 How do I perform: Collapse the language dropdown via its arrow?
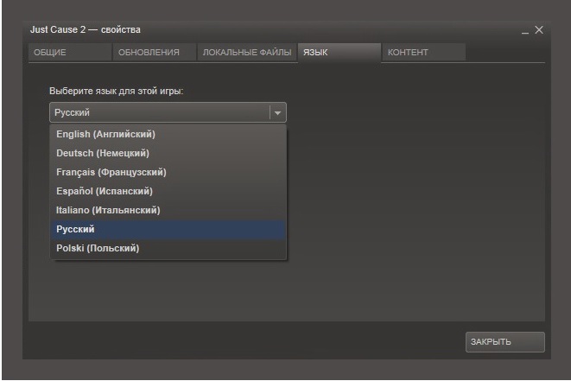coord(278,112)
